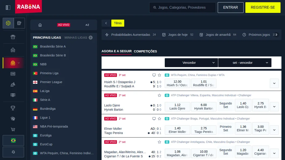Expand markets for Laslo Djere match
The height and width of the screenshot is (160, 285).
click(274, 107)
